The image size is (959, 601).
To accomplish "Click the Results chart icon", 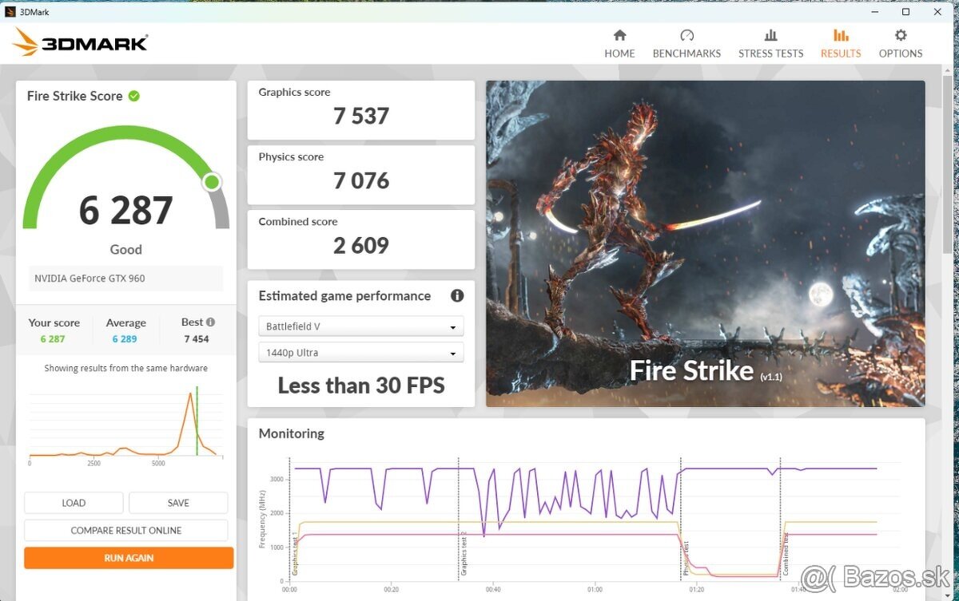I will point(841,35).
